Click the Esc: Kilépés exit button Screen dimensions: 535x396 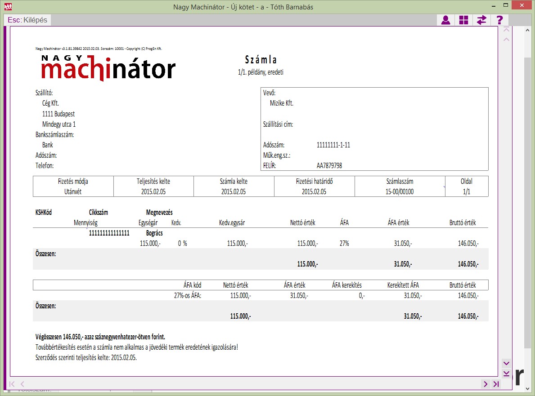pyautogui.click(x=28, y=20)
